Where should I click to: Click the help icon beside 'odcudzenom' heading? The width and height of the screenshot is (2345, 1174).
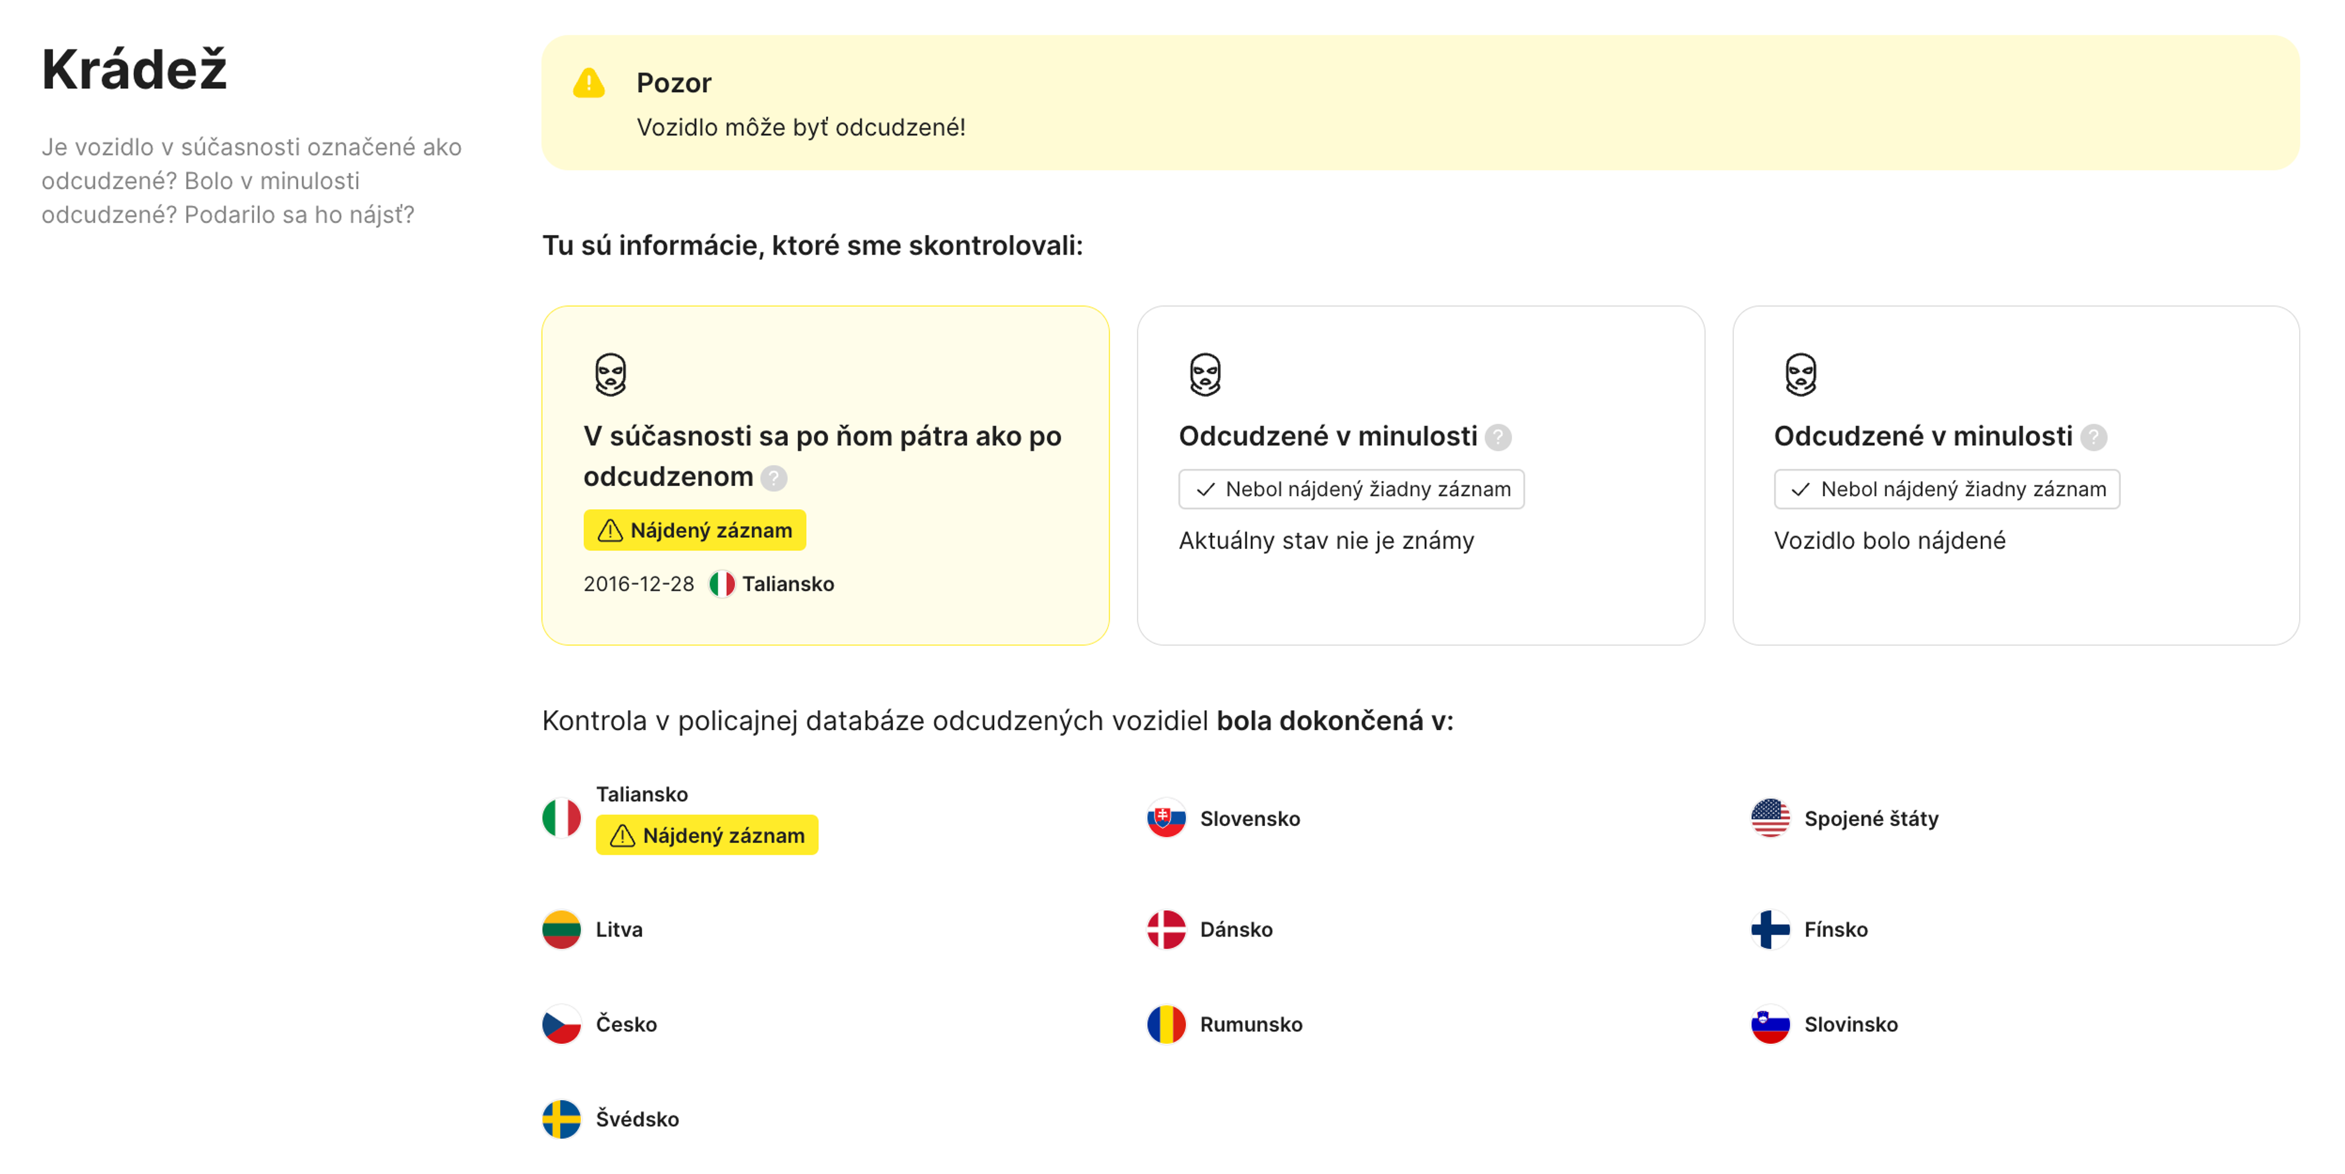tap(774, 478)
